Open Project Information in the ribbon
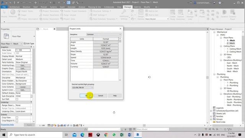Viewport: 245px width, 138px height. (28, 19)
